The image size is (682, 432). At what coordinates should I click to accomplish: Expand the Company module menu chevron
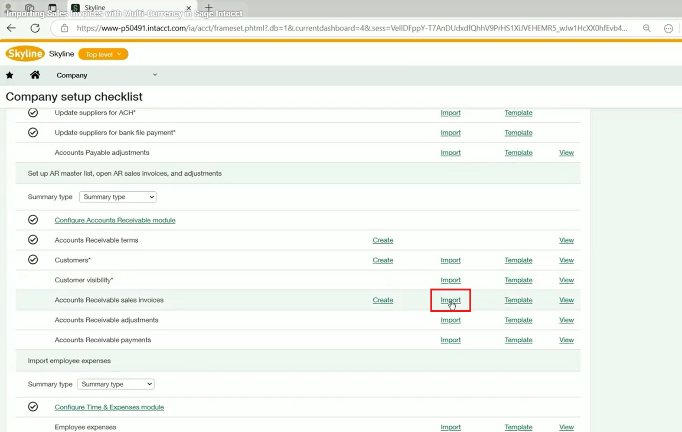tap(155, 75)
